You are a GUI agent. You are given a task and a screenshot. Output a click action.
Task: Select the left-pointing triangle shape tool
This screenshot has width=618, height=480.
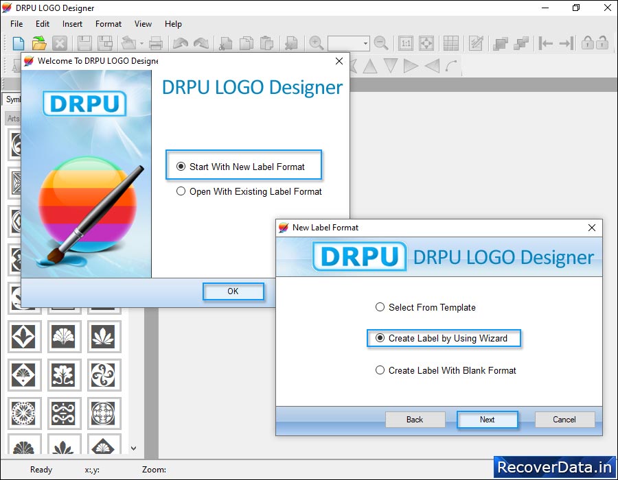pyautogui.click(x=432, y=66)
